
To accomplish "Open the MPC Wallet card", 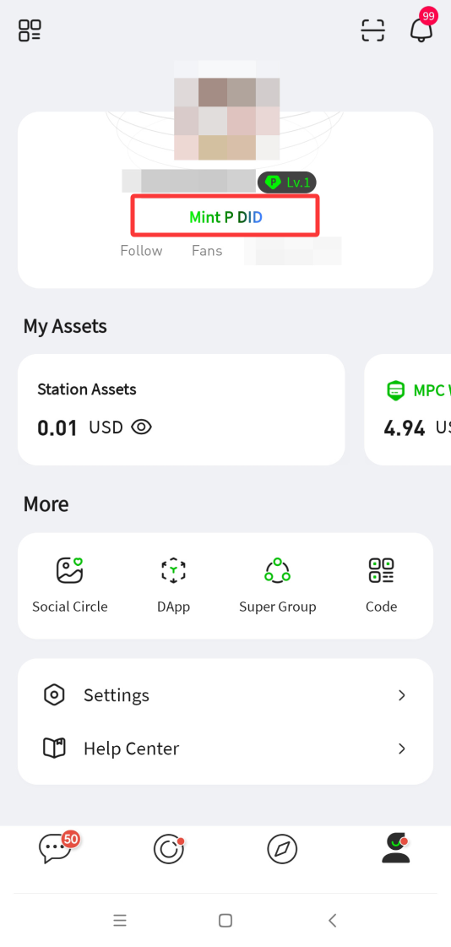I will click(408, 410).
